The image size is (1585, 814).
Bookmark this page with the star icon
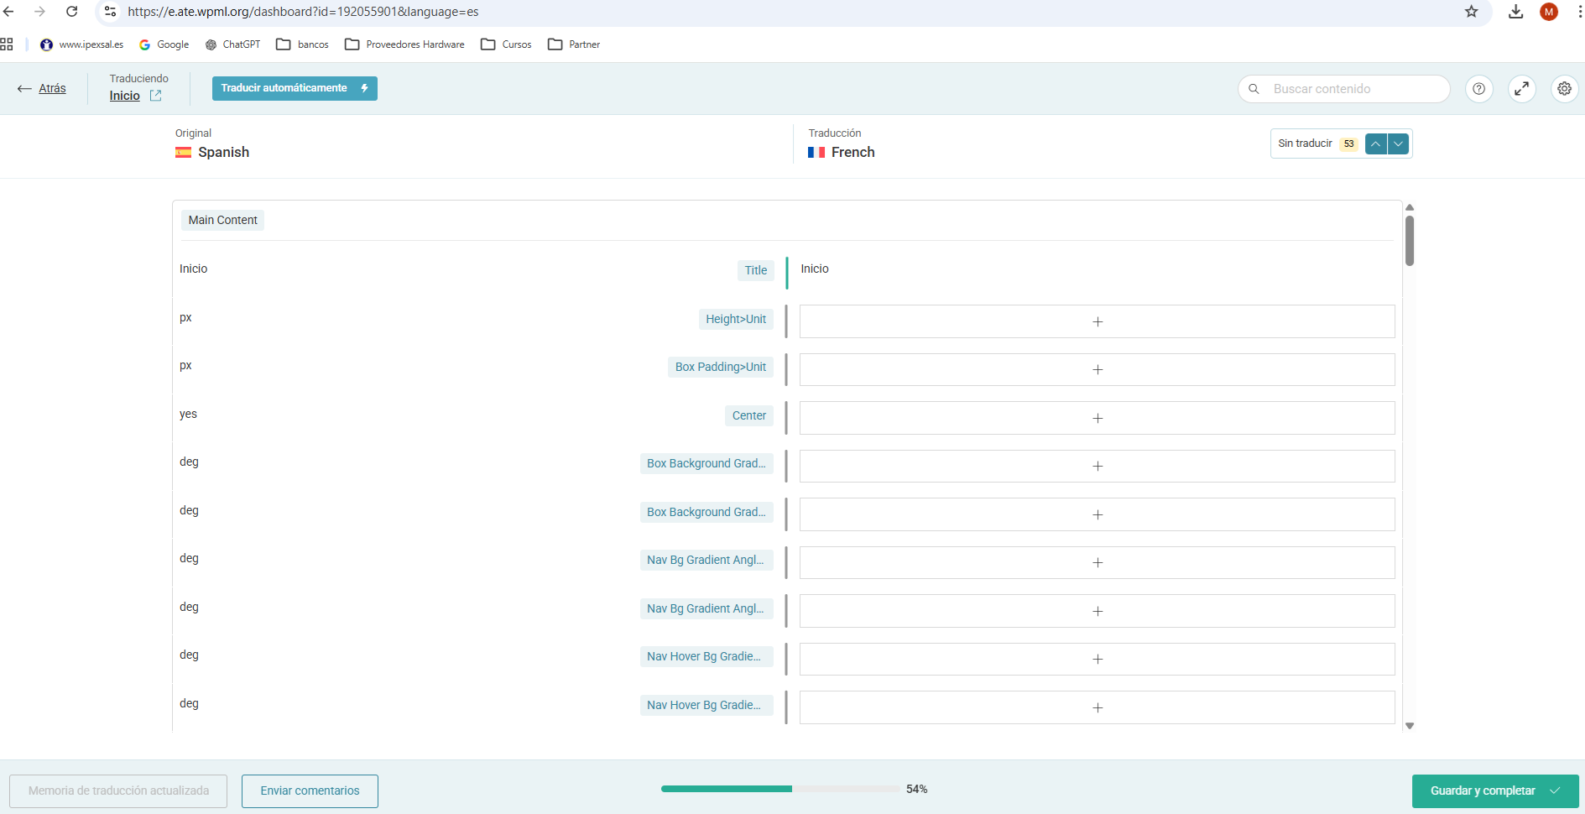(1472, 12)
